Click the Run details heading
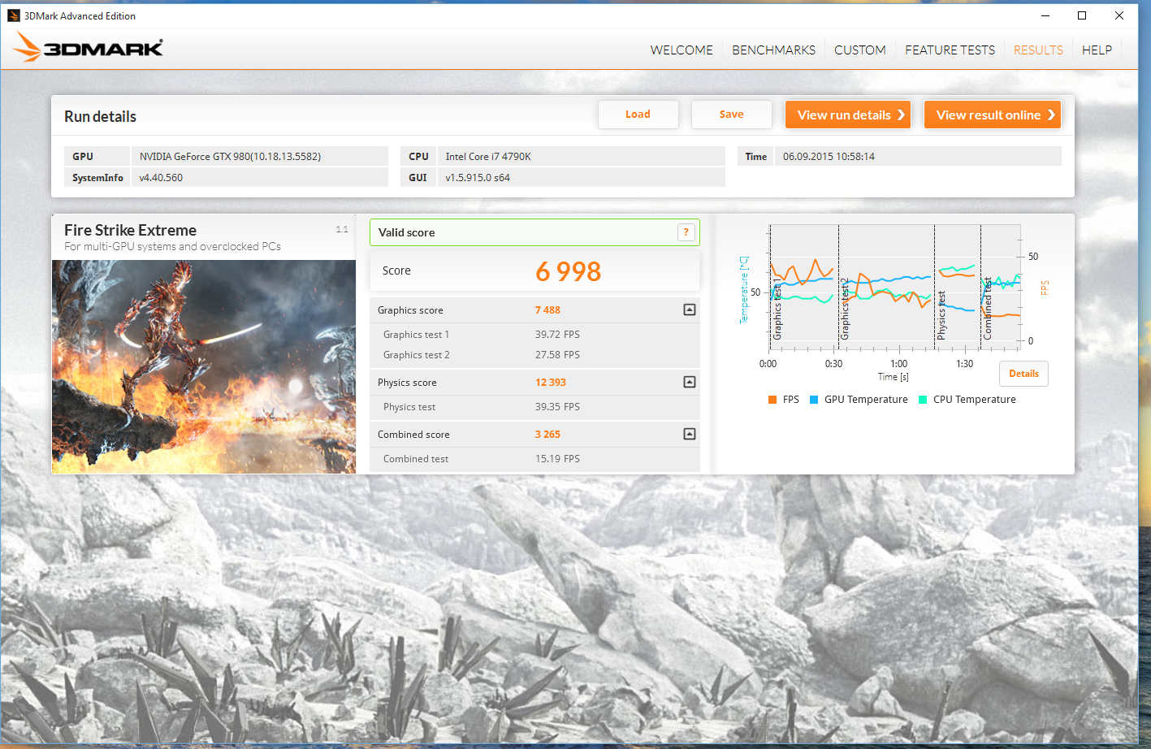 pos(100,116)
